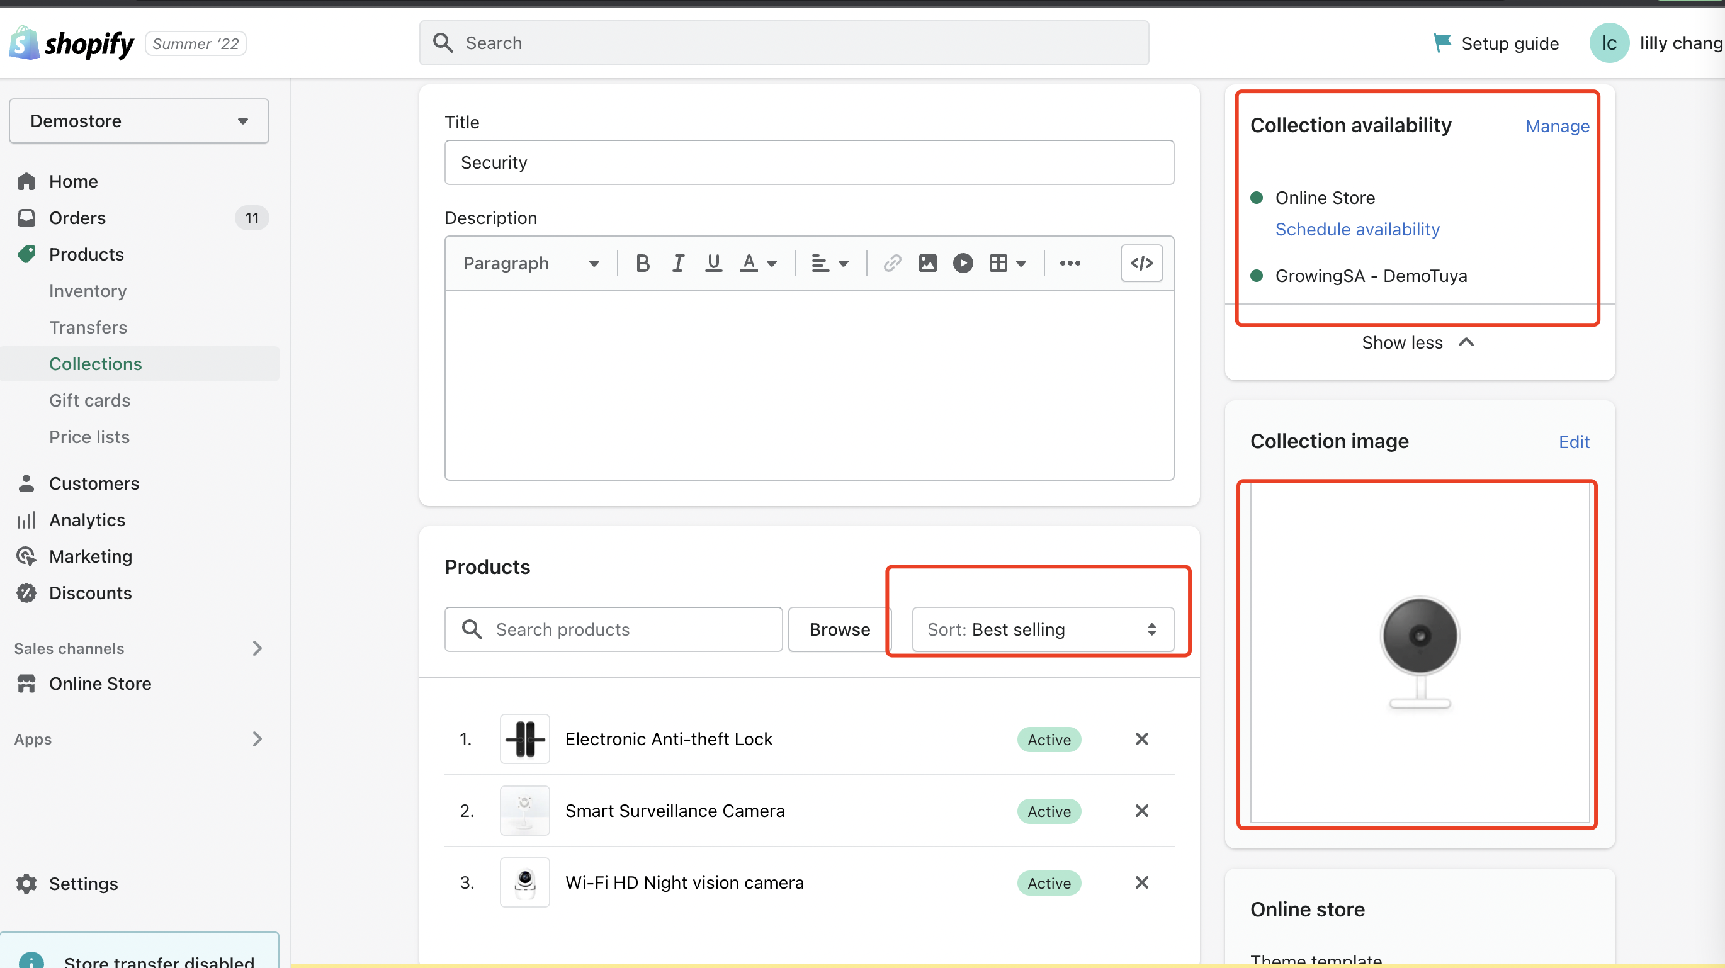Screen dimensions: 1725x968
Task: Go to Home in the sidebar
Action: click(x=73, y=181)
